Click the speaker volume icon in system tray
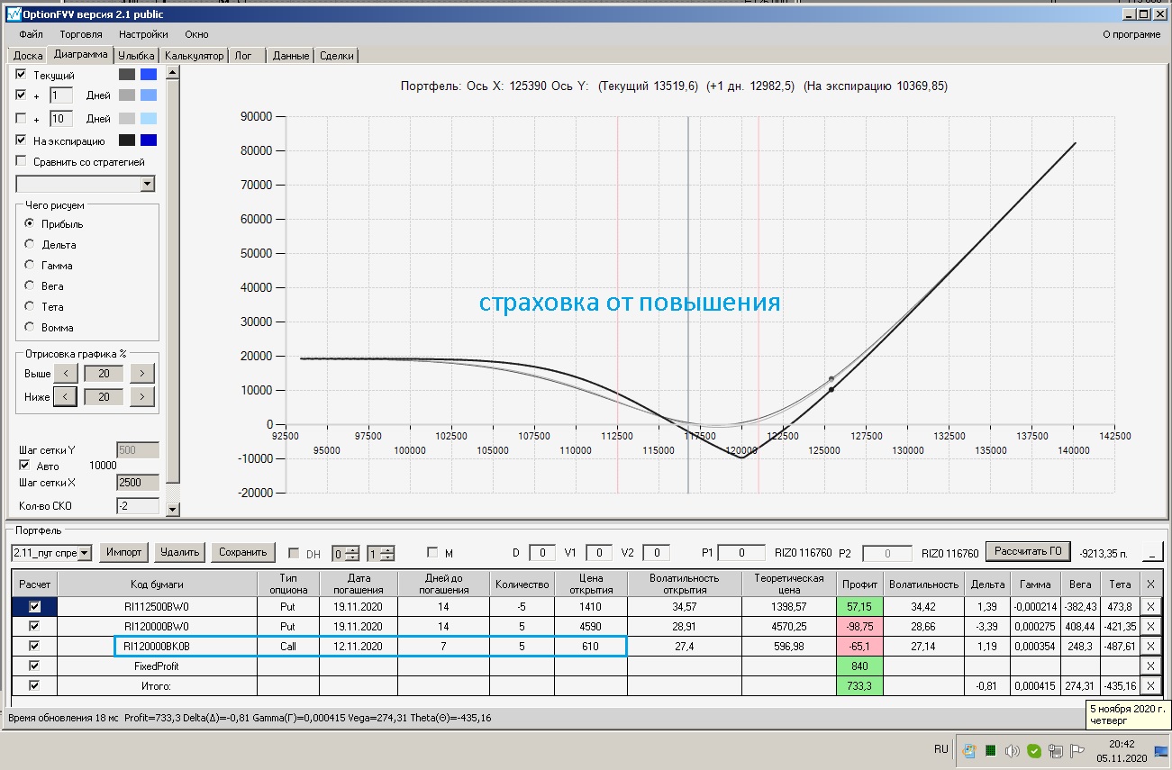This screenshot has width=1172, height=770. coord(1012,750)
